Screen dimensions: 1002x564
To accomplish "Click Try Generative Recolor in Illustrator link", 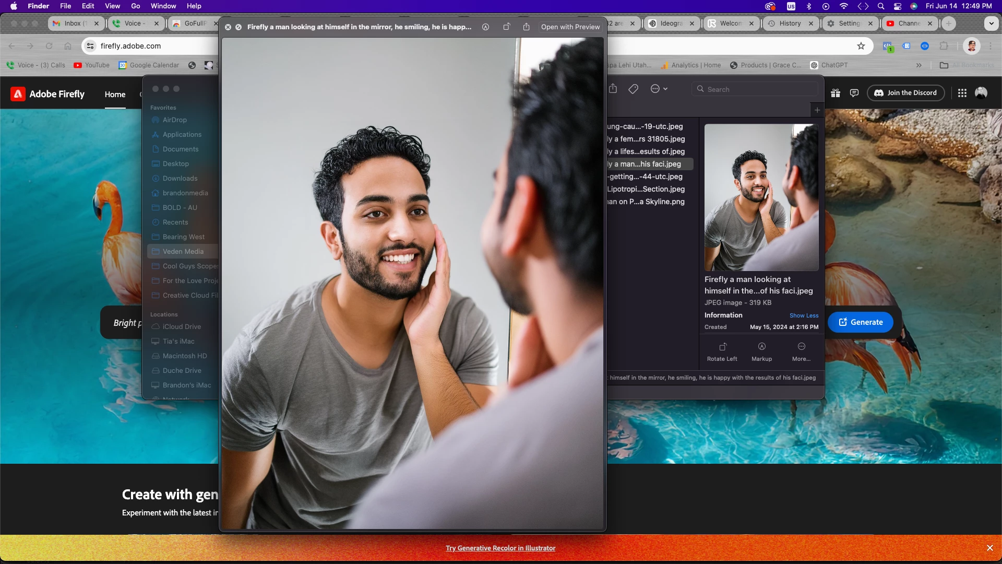I will 500,548.
